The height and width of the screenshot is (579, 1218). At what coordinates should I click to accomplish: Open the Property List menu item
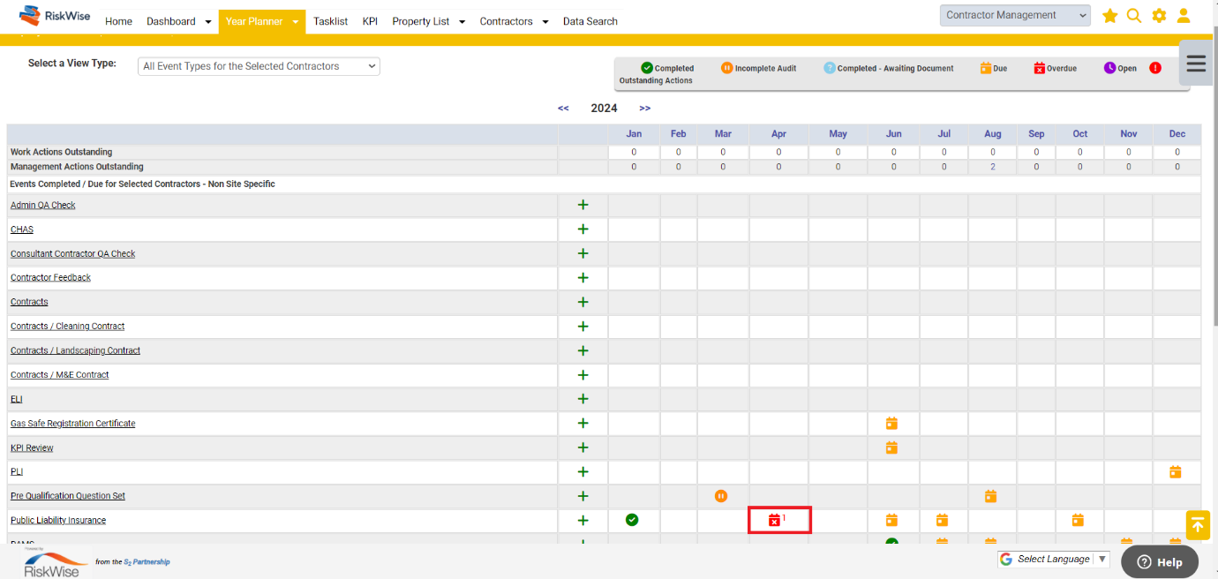421,21
